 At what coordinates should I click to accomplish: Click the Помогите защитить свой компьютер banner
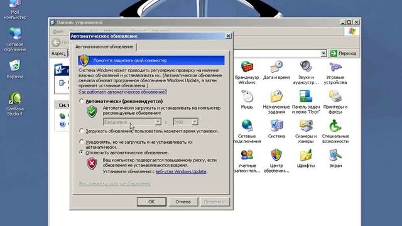point(151,60)
